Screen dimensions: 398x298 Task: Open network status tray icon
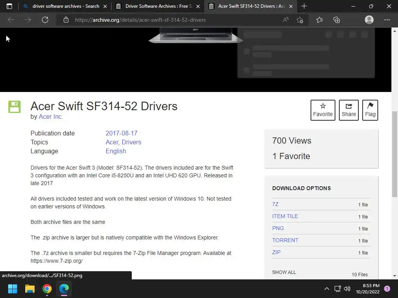[x=337, y=289]
